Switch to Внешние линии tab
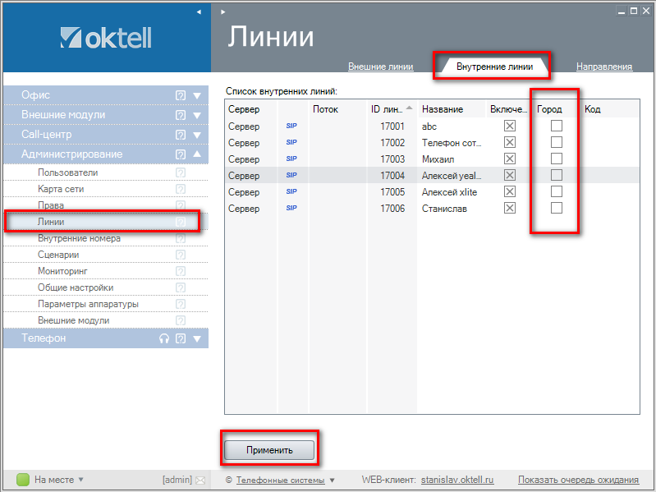 pos(380,67)
